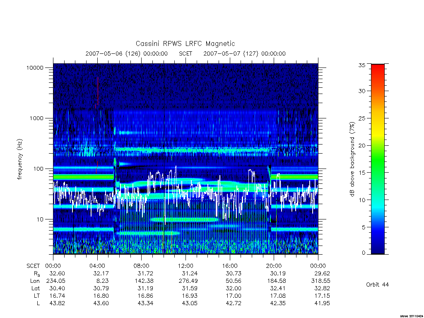
Task: Click the 10000 frequency tick label
Action: pos(35,67)
